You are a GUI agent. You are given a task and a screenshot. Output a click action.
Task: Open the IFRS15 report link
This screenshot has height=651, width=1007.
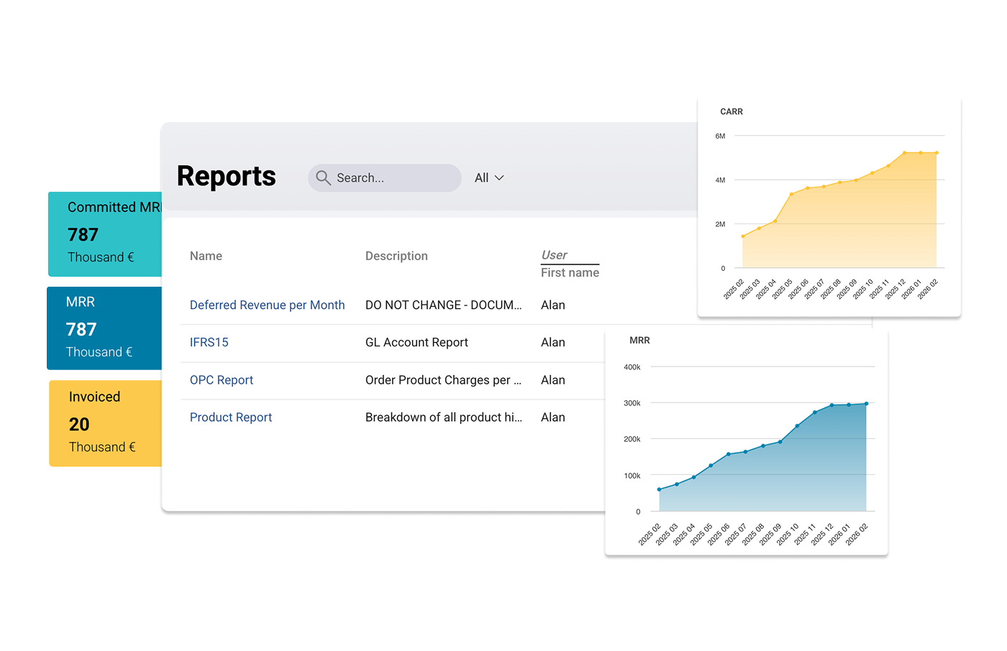point(209,343)
